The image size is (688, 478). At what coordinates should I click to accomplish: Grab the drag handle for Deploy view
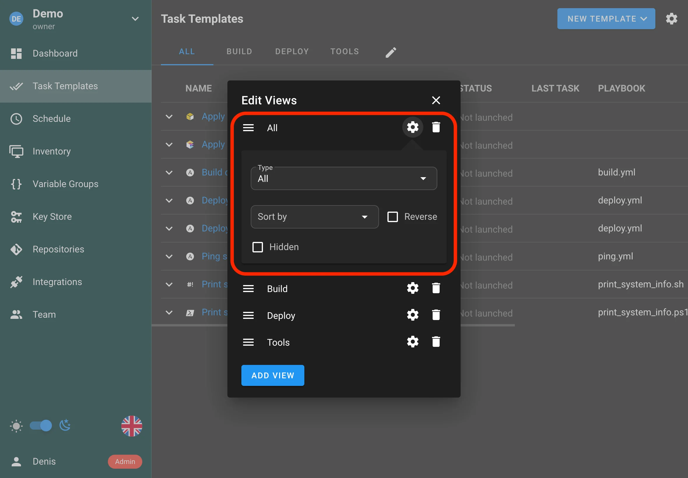click(248, 315)
